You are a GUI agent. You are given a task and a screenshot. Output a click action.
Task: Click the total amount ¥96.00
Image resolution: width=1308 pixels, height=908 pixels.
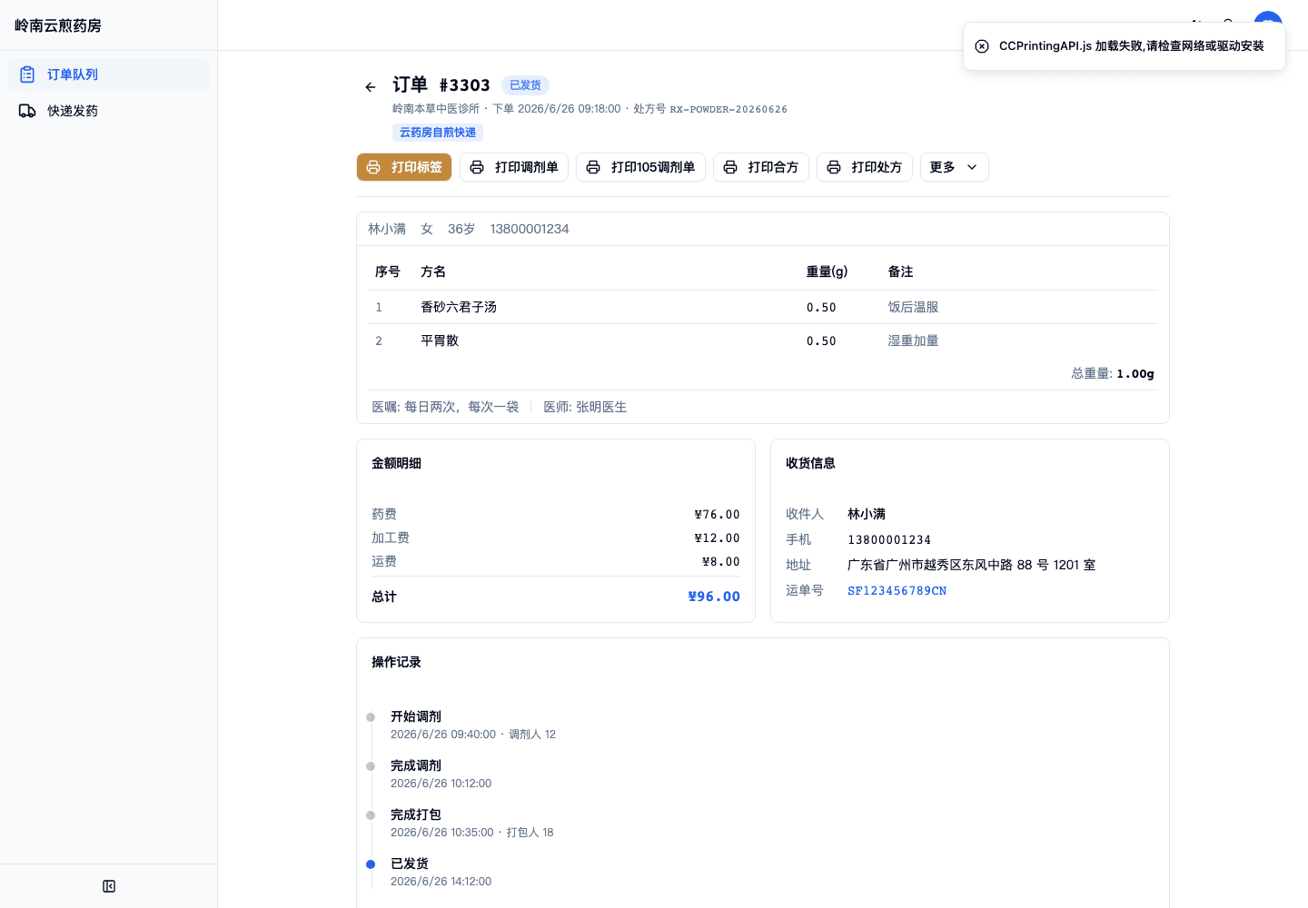coord(714,597)
